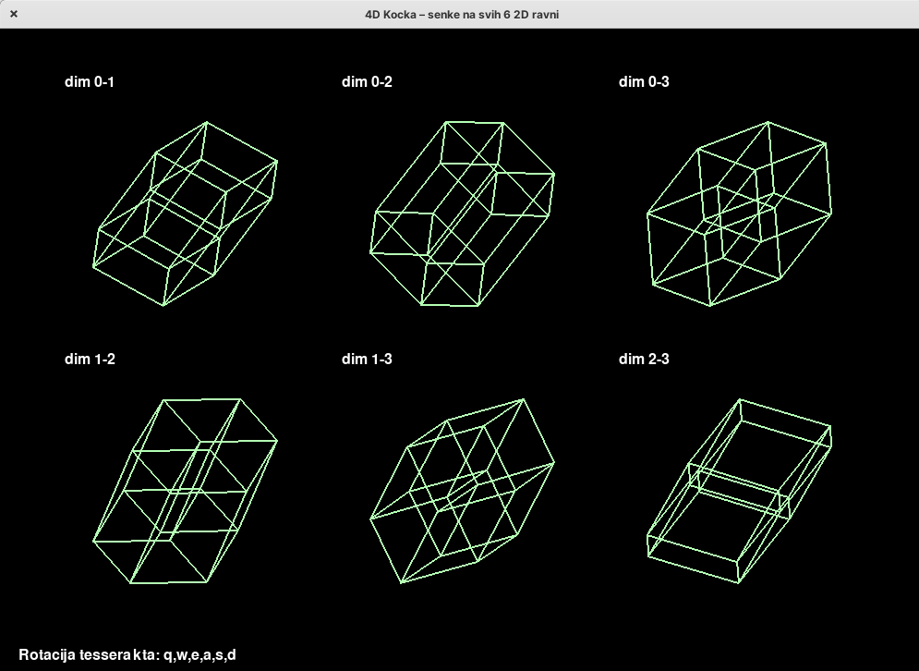
Task: Select the 'dim 1-2' label
Action: [x=90, y=359]
